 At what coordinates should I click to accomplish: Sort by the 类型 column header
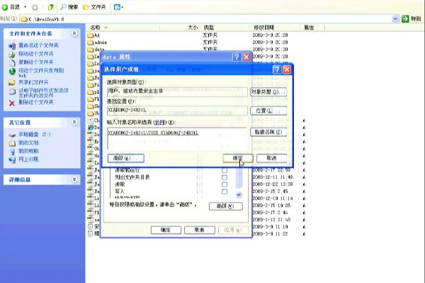(x=226, y=28)
